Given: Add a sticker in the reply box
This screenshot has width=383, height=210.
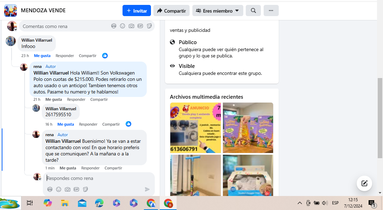Looking at the screenshot, I should click(85, 189).
